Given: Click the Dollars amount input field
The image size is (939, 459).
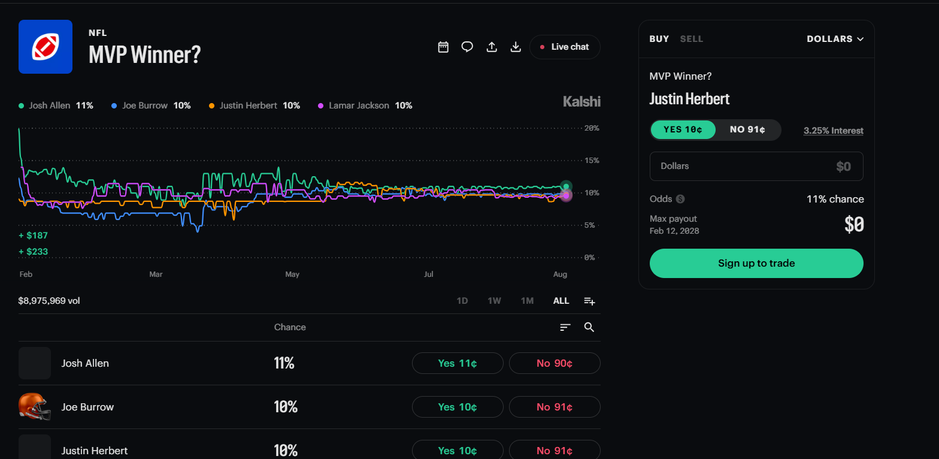Looking at the screenshot, I should [x=756, y=166].
